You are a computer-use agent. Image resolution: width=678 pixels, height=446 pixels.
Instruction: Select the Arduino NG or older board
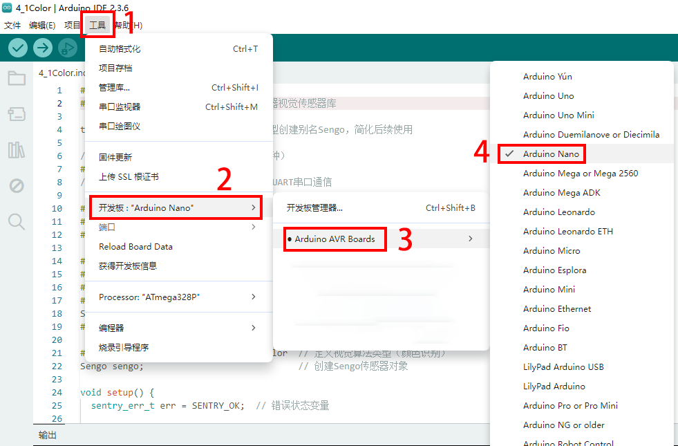pyautogui.click(x=582, y=425)
